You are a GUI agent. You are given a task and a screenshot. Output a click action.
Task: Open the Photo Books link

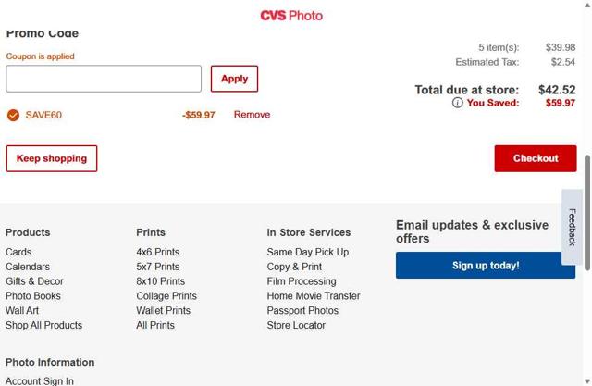click(33, 296)
